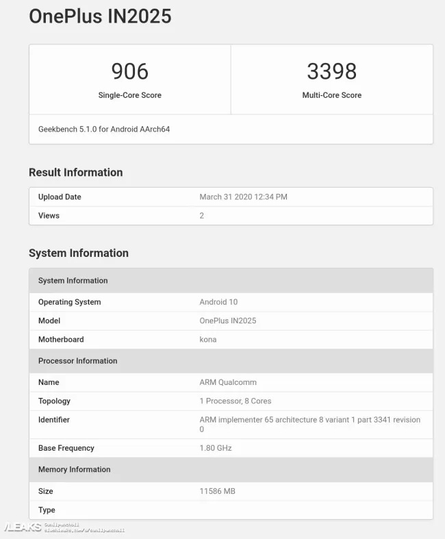Click the Geekbench 5.1.0 for Android AArch64 text
The image size is (445, 539).
pos(104,129)
